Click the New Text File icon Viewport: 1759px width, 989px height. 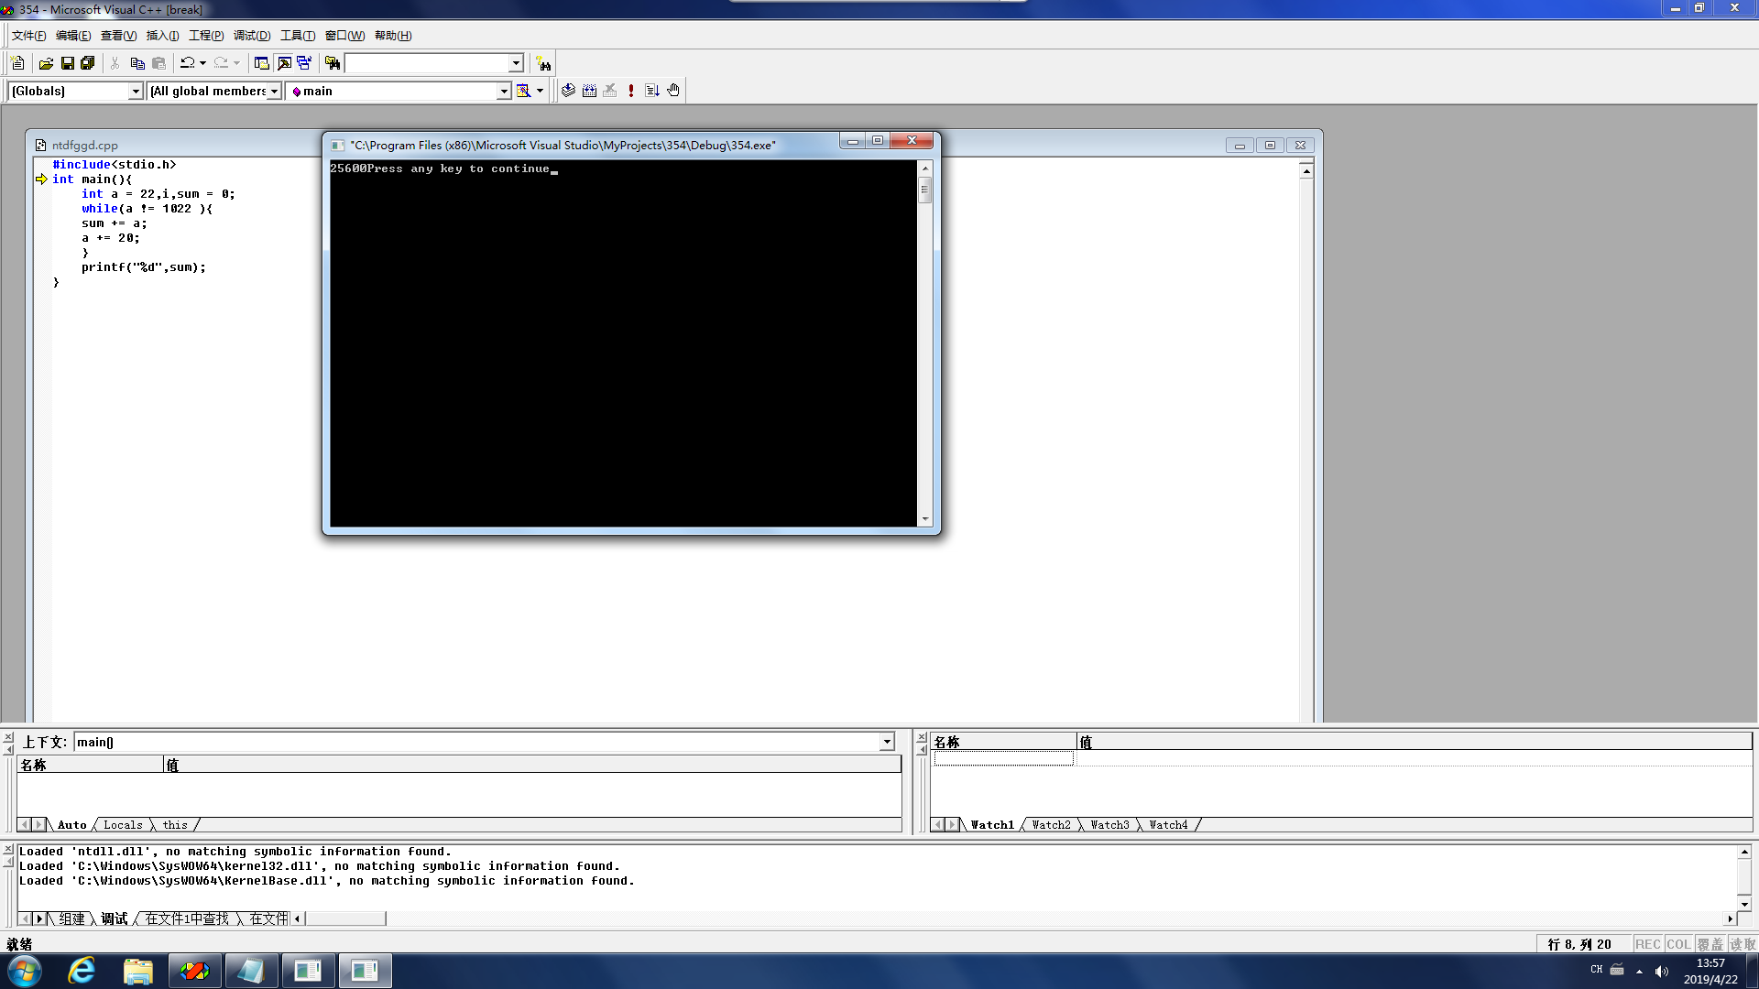pos(17,63)
